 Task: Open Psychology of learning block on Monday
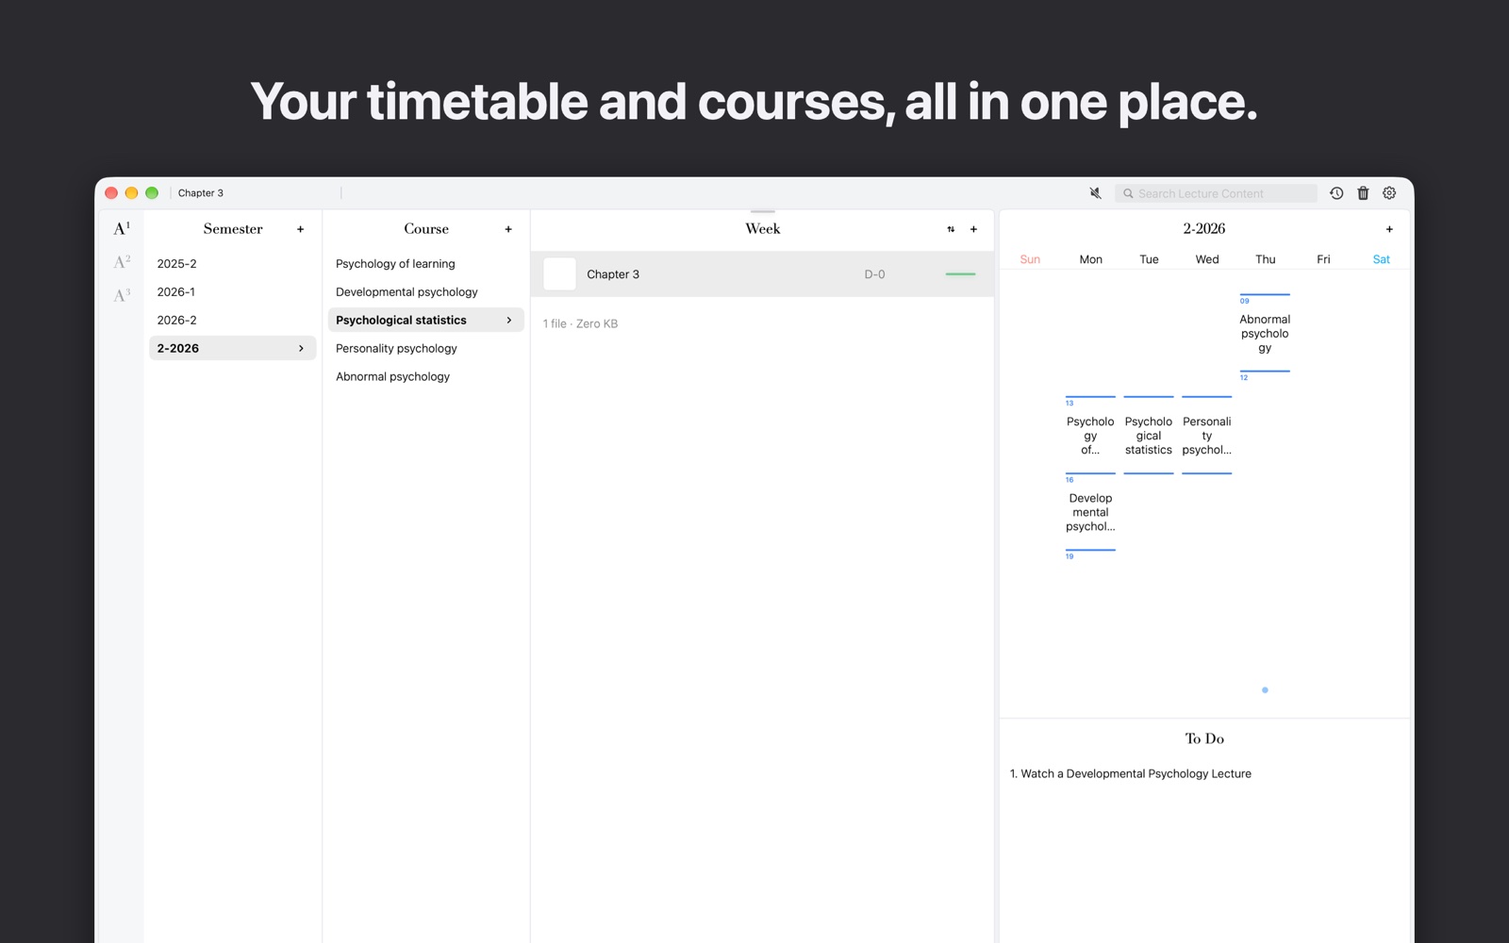coord(1090,436)
